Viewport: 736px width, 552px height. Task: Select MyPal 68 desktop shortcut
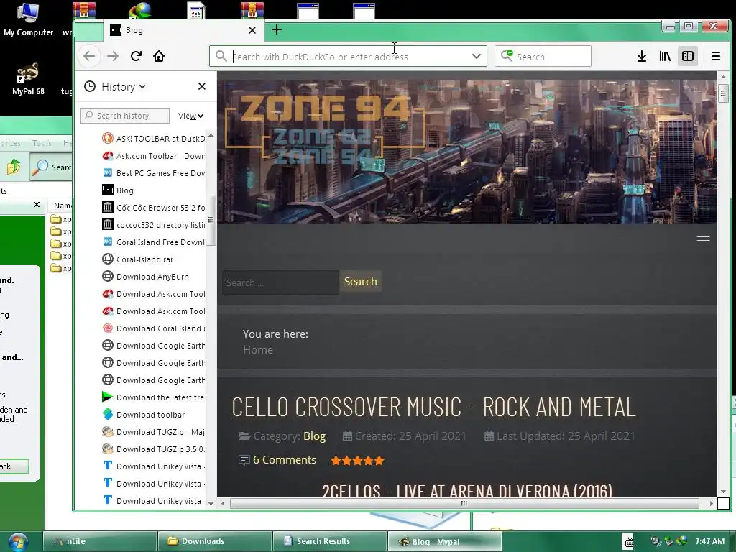28,79
